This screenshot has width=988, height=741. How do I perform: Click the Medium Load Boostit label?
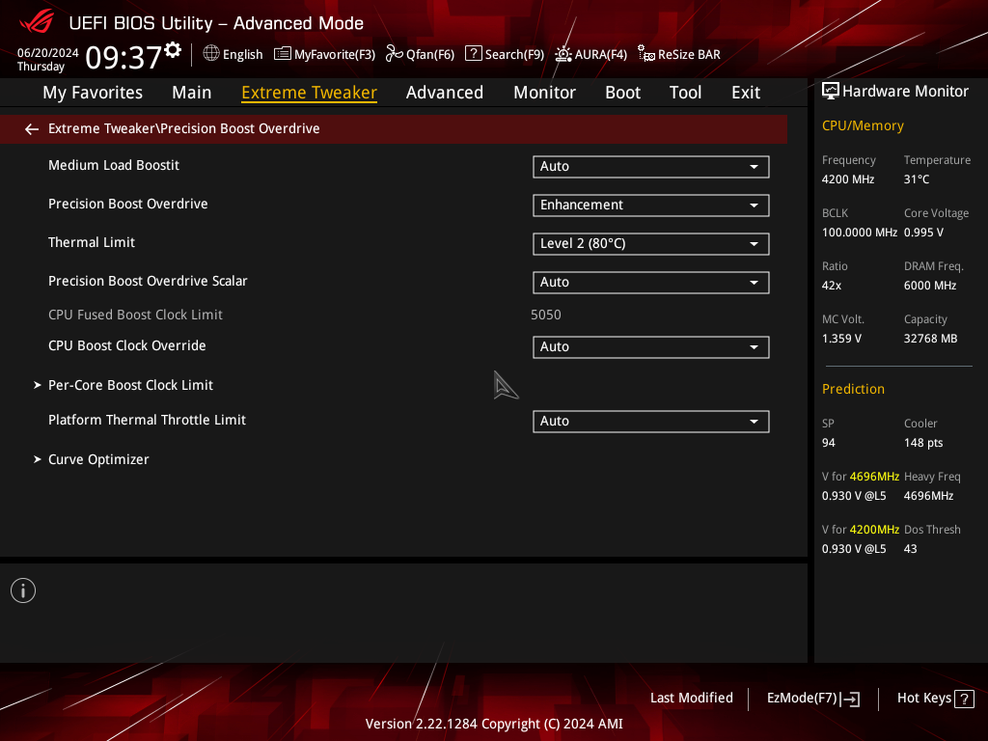click(x=114, y=165)
